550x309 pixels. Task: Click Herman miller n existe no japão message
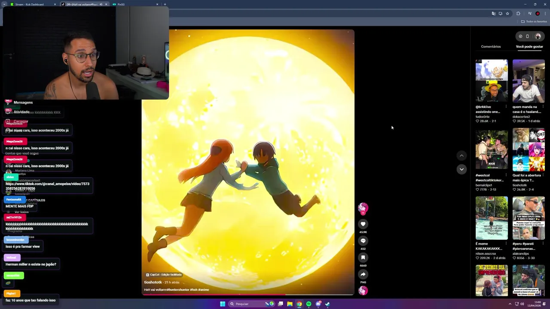[31, 264]
